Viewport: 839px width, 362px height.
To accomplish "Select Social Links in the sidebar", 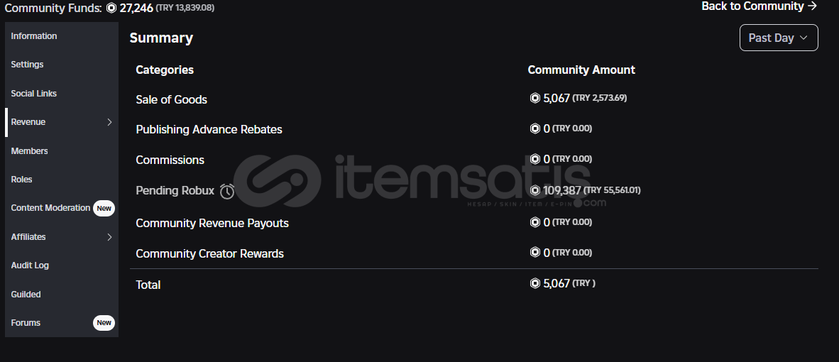I will point(34,94).
